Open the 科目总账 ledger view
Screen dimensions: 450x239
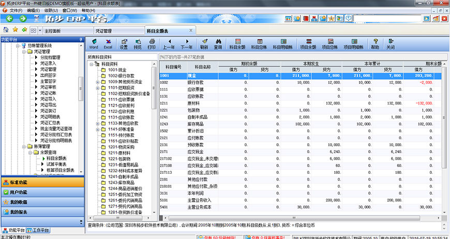tap(259, 43)
